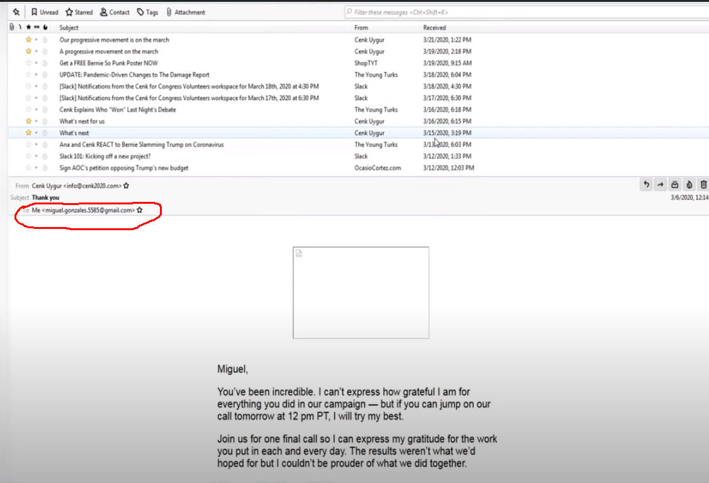
Task: Filter messages by Unread
Action: [44, 12]
